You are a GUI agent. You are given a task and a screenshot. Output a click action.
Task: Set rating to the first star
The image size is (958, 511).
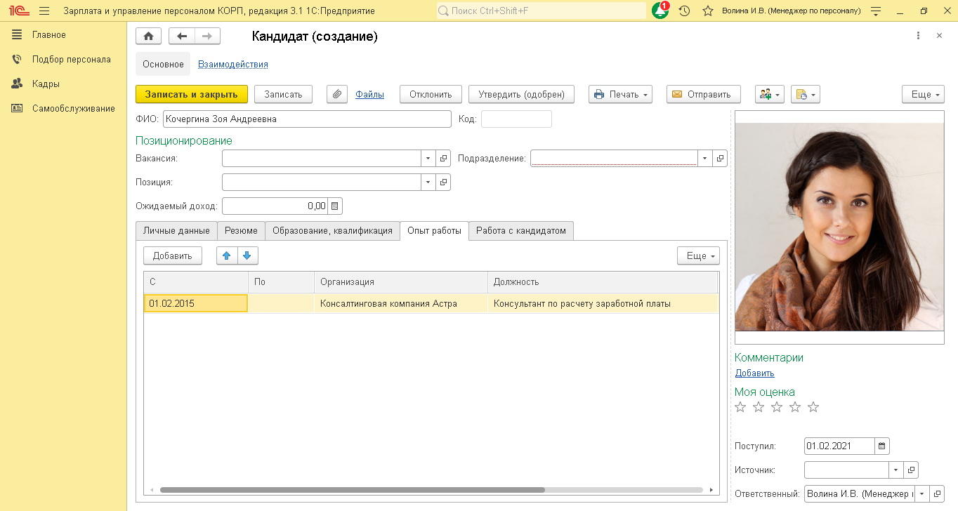tap(740, 407)
